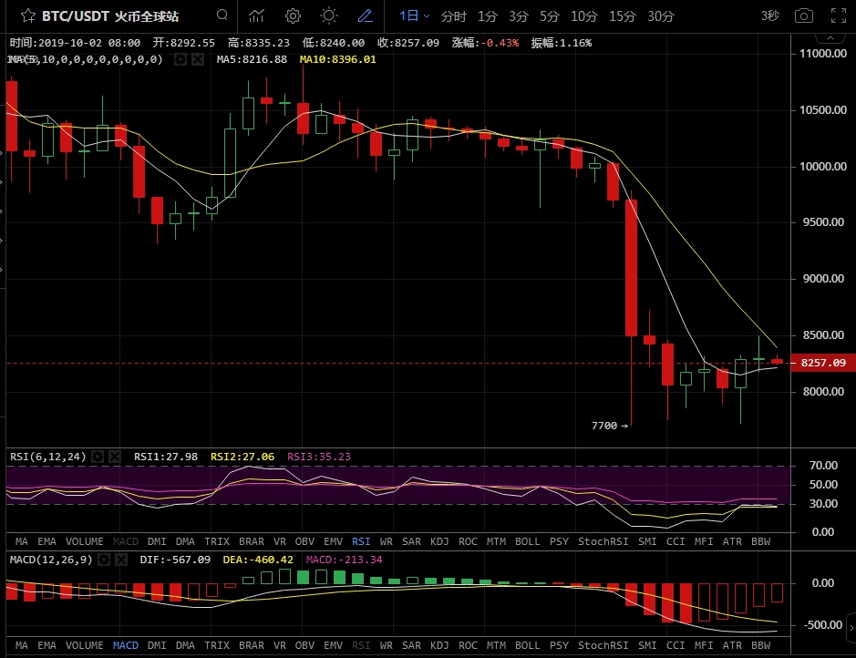This screenshot has height=658, width=856.
Task: Switch to 分时 timeframe
Action: point(453,16)
